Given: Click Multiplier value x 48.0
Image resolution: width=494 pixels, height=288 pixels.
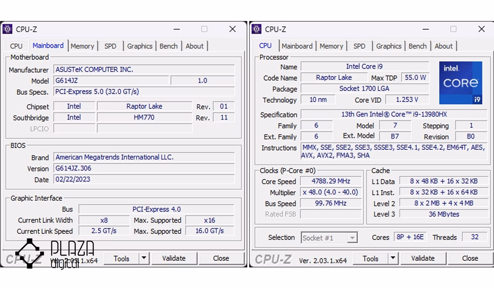Looking at the screenshot, I should (x=331, y=192).
